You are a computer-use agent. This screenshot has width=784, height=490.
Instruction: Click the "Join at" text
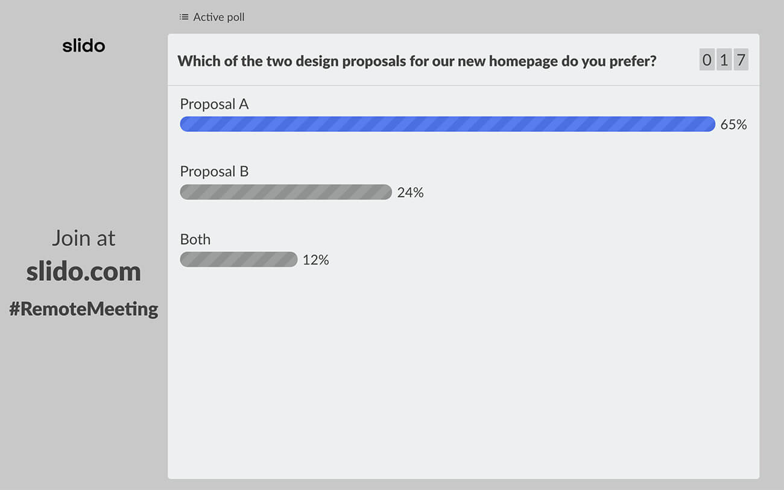(x=83, y=238)
